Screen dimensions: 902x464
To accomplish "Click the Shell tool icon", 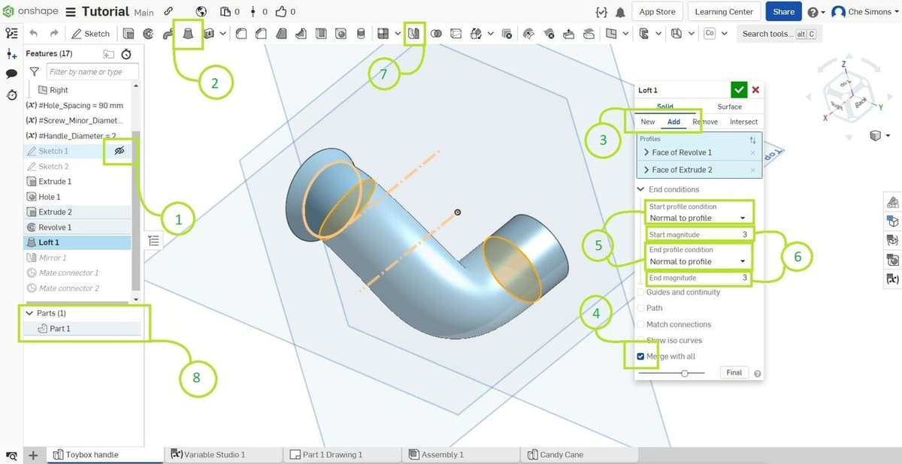I will pyautogui.click(x=320, y=34).
